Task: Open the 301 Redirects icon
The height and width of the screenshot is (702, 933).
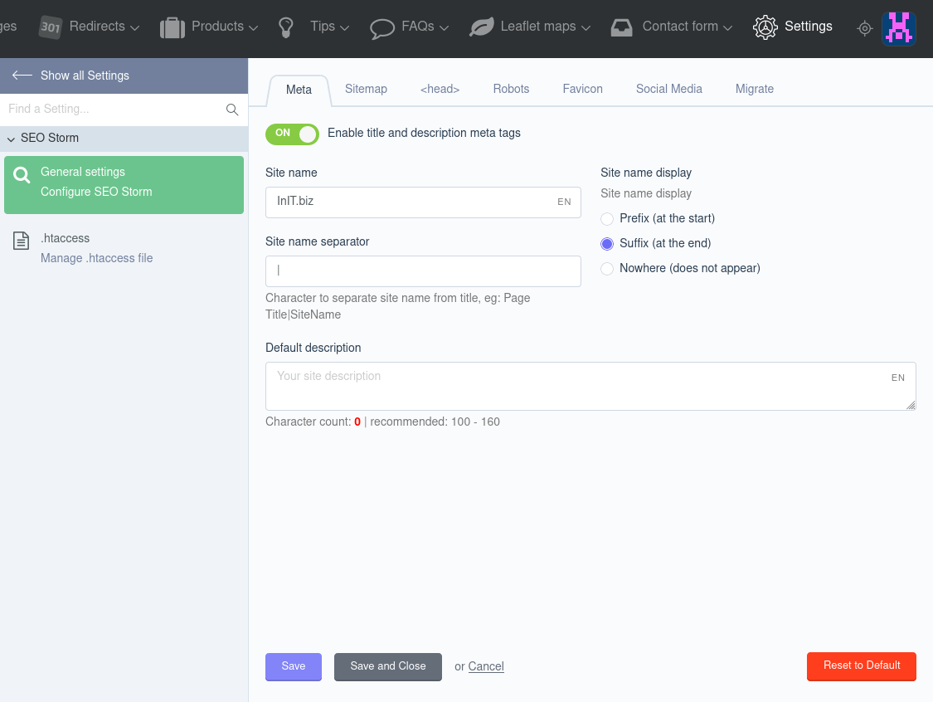Action: 51,27
